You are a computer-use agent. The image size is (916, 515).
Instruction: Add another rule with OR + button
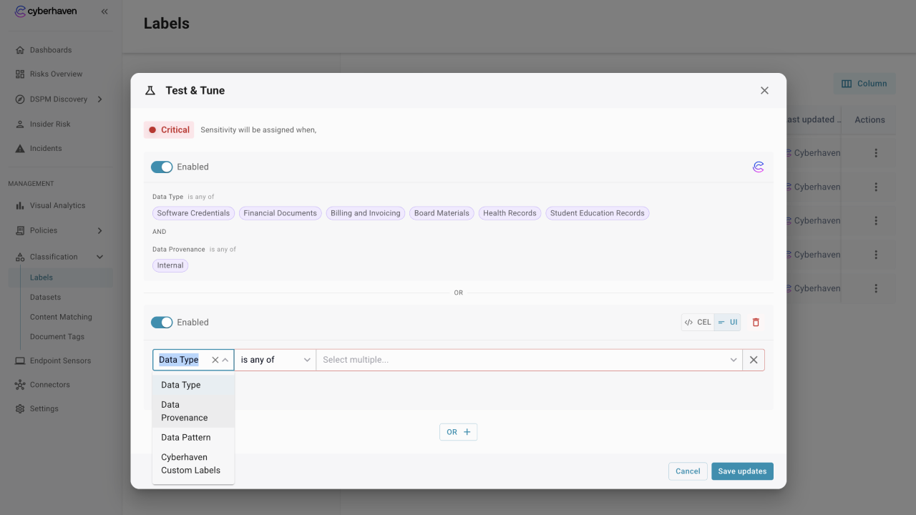point(458,432)
